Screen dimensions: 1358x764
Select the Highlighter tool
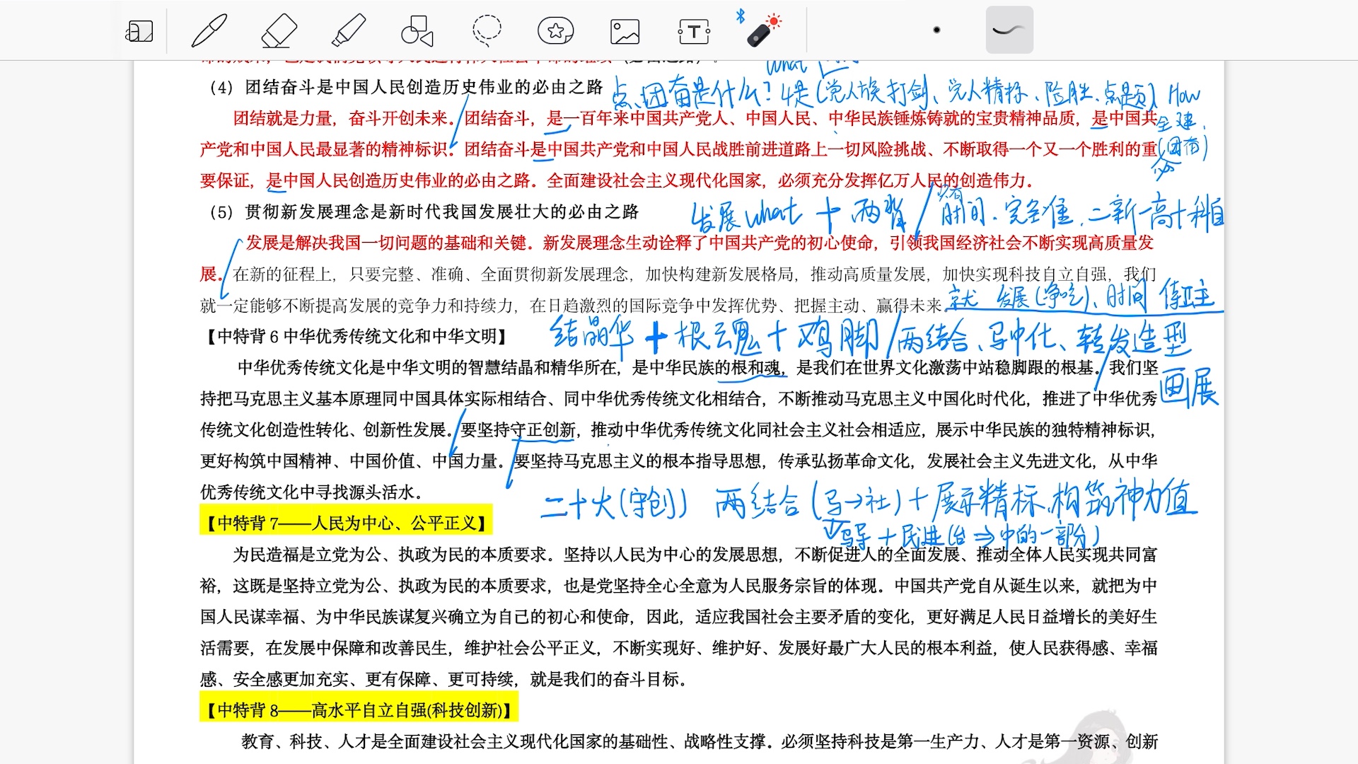(348, 31)
